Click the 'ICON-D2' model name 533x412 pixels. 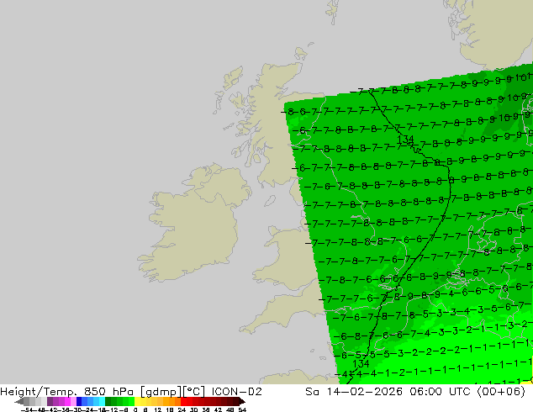tap(236, 392)
